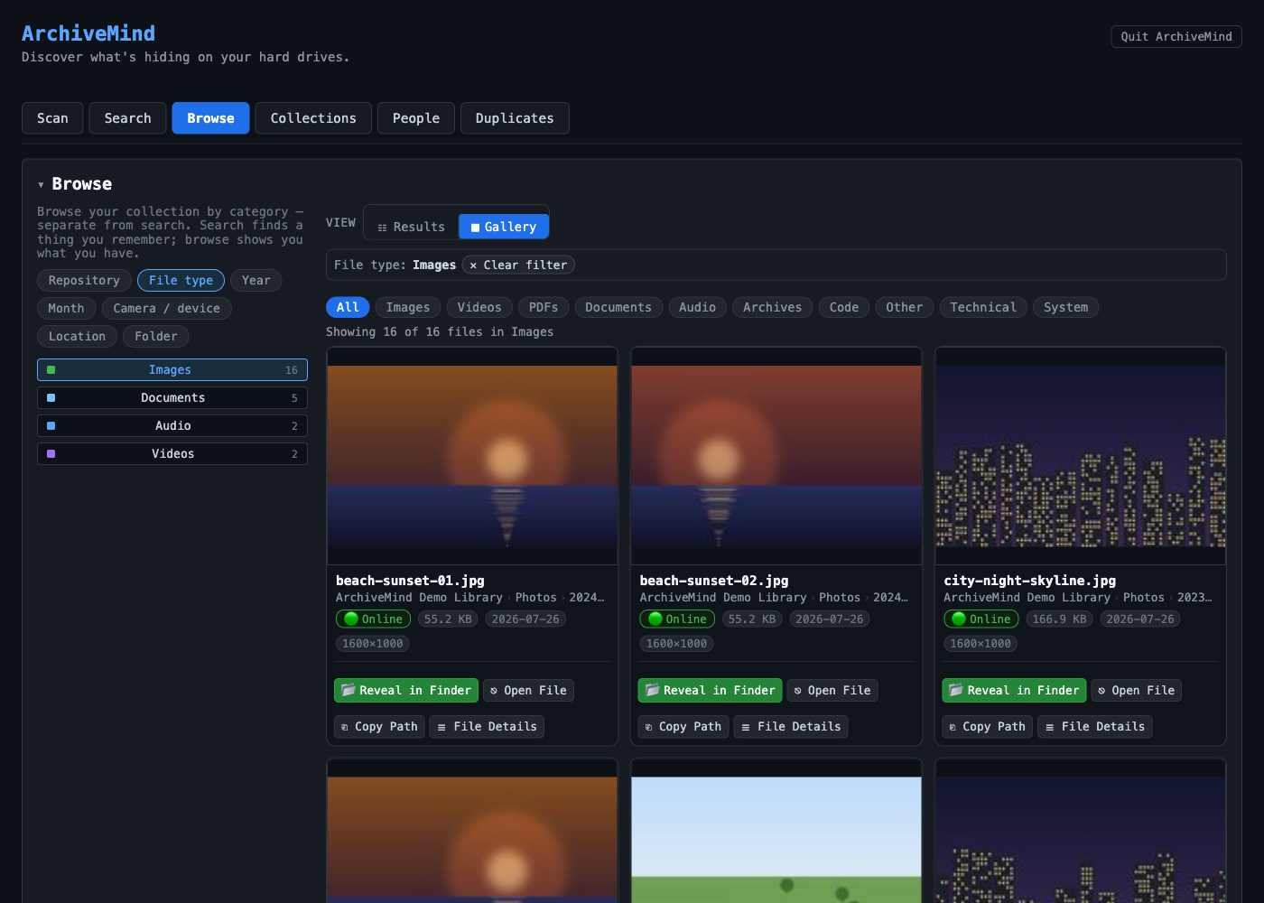
Task: View File Details for beach-sunset-02.jpg
Action: pyautogui.click(x=791, y=727)
